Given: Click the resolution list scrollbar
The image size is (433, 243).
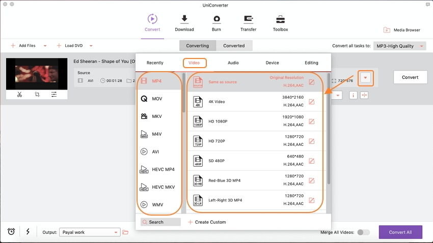Looking at the screenshot, I should click(329, 129).
